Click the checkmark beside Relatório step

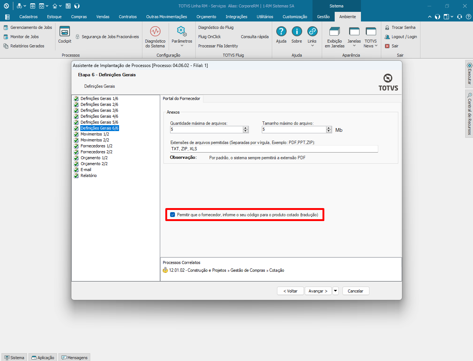tap(76, 176)
